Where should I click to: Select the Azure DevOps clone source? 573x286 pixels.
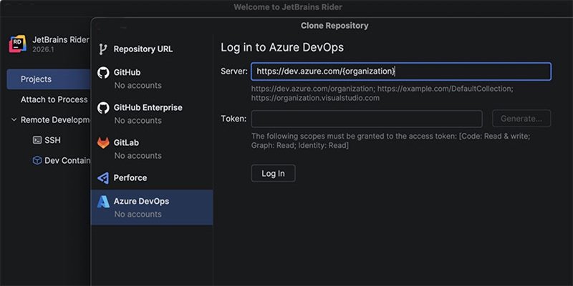pos(152,207)
